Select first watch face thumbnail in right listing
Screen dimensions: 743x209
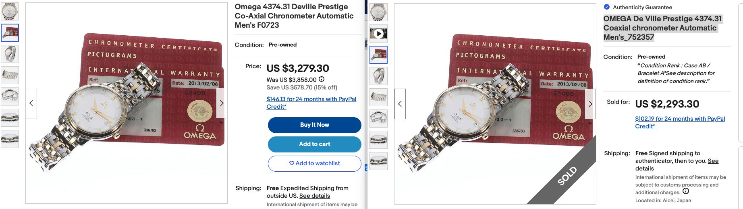coord(379,12)
